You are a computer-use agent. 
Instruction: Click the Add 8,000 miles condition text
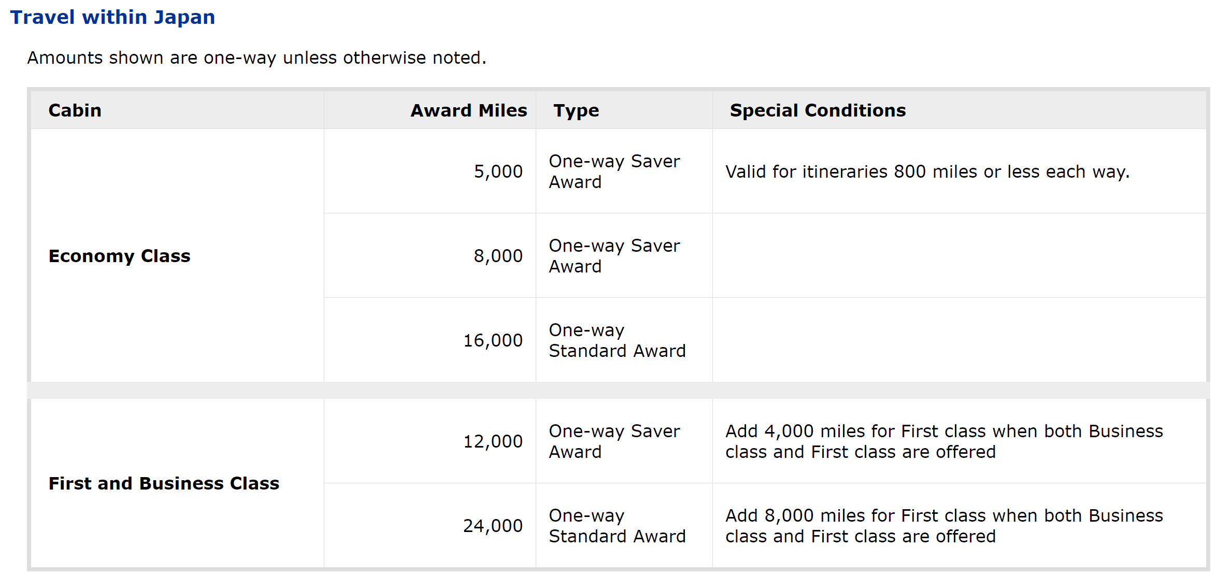click(x=944, y=526)
